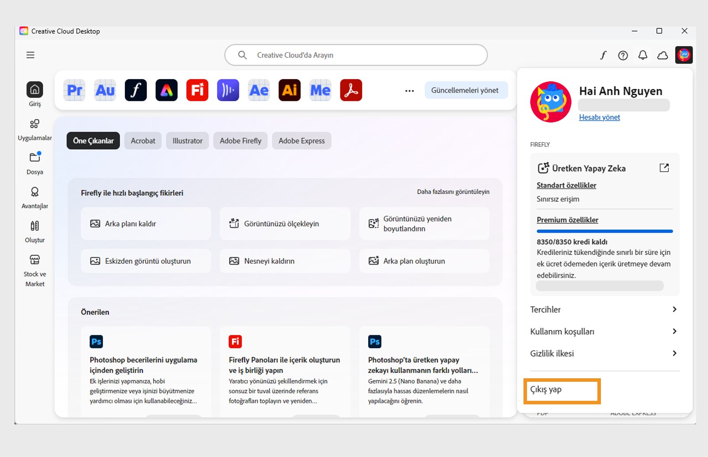708x457 pixels.
Task: Show more apps with three-dot icon
Action: point(410,91)
